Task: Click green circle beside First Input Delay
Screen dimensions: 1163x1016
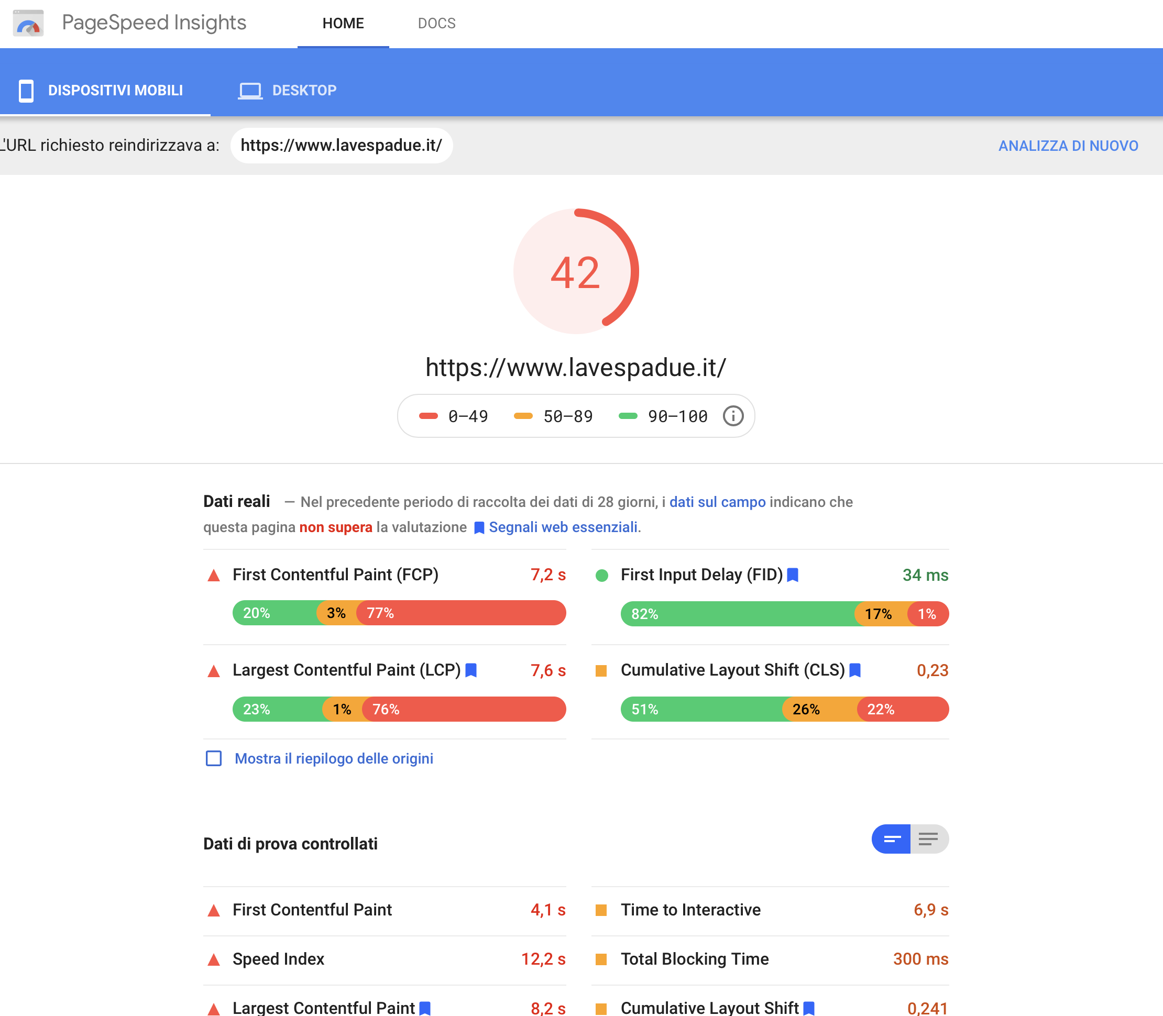Action: point(601,576)
